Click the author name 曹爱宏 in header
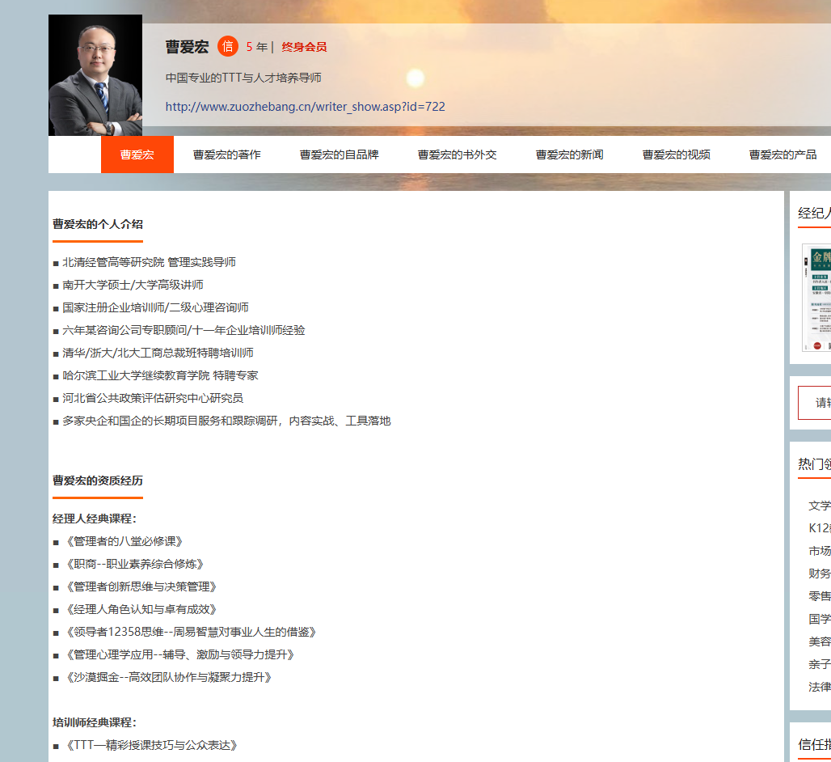 click(x=187, y=47)
